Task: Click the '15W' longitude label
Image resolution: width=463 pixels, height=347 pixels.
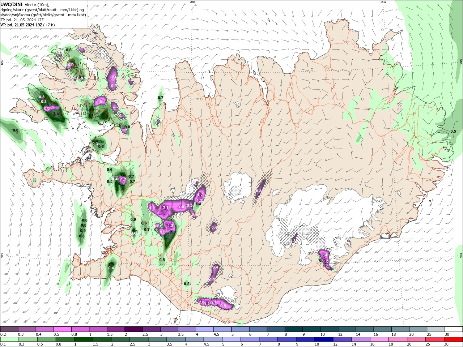Action: coord(383,2)
